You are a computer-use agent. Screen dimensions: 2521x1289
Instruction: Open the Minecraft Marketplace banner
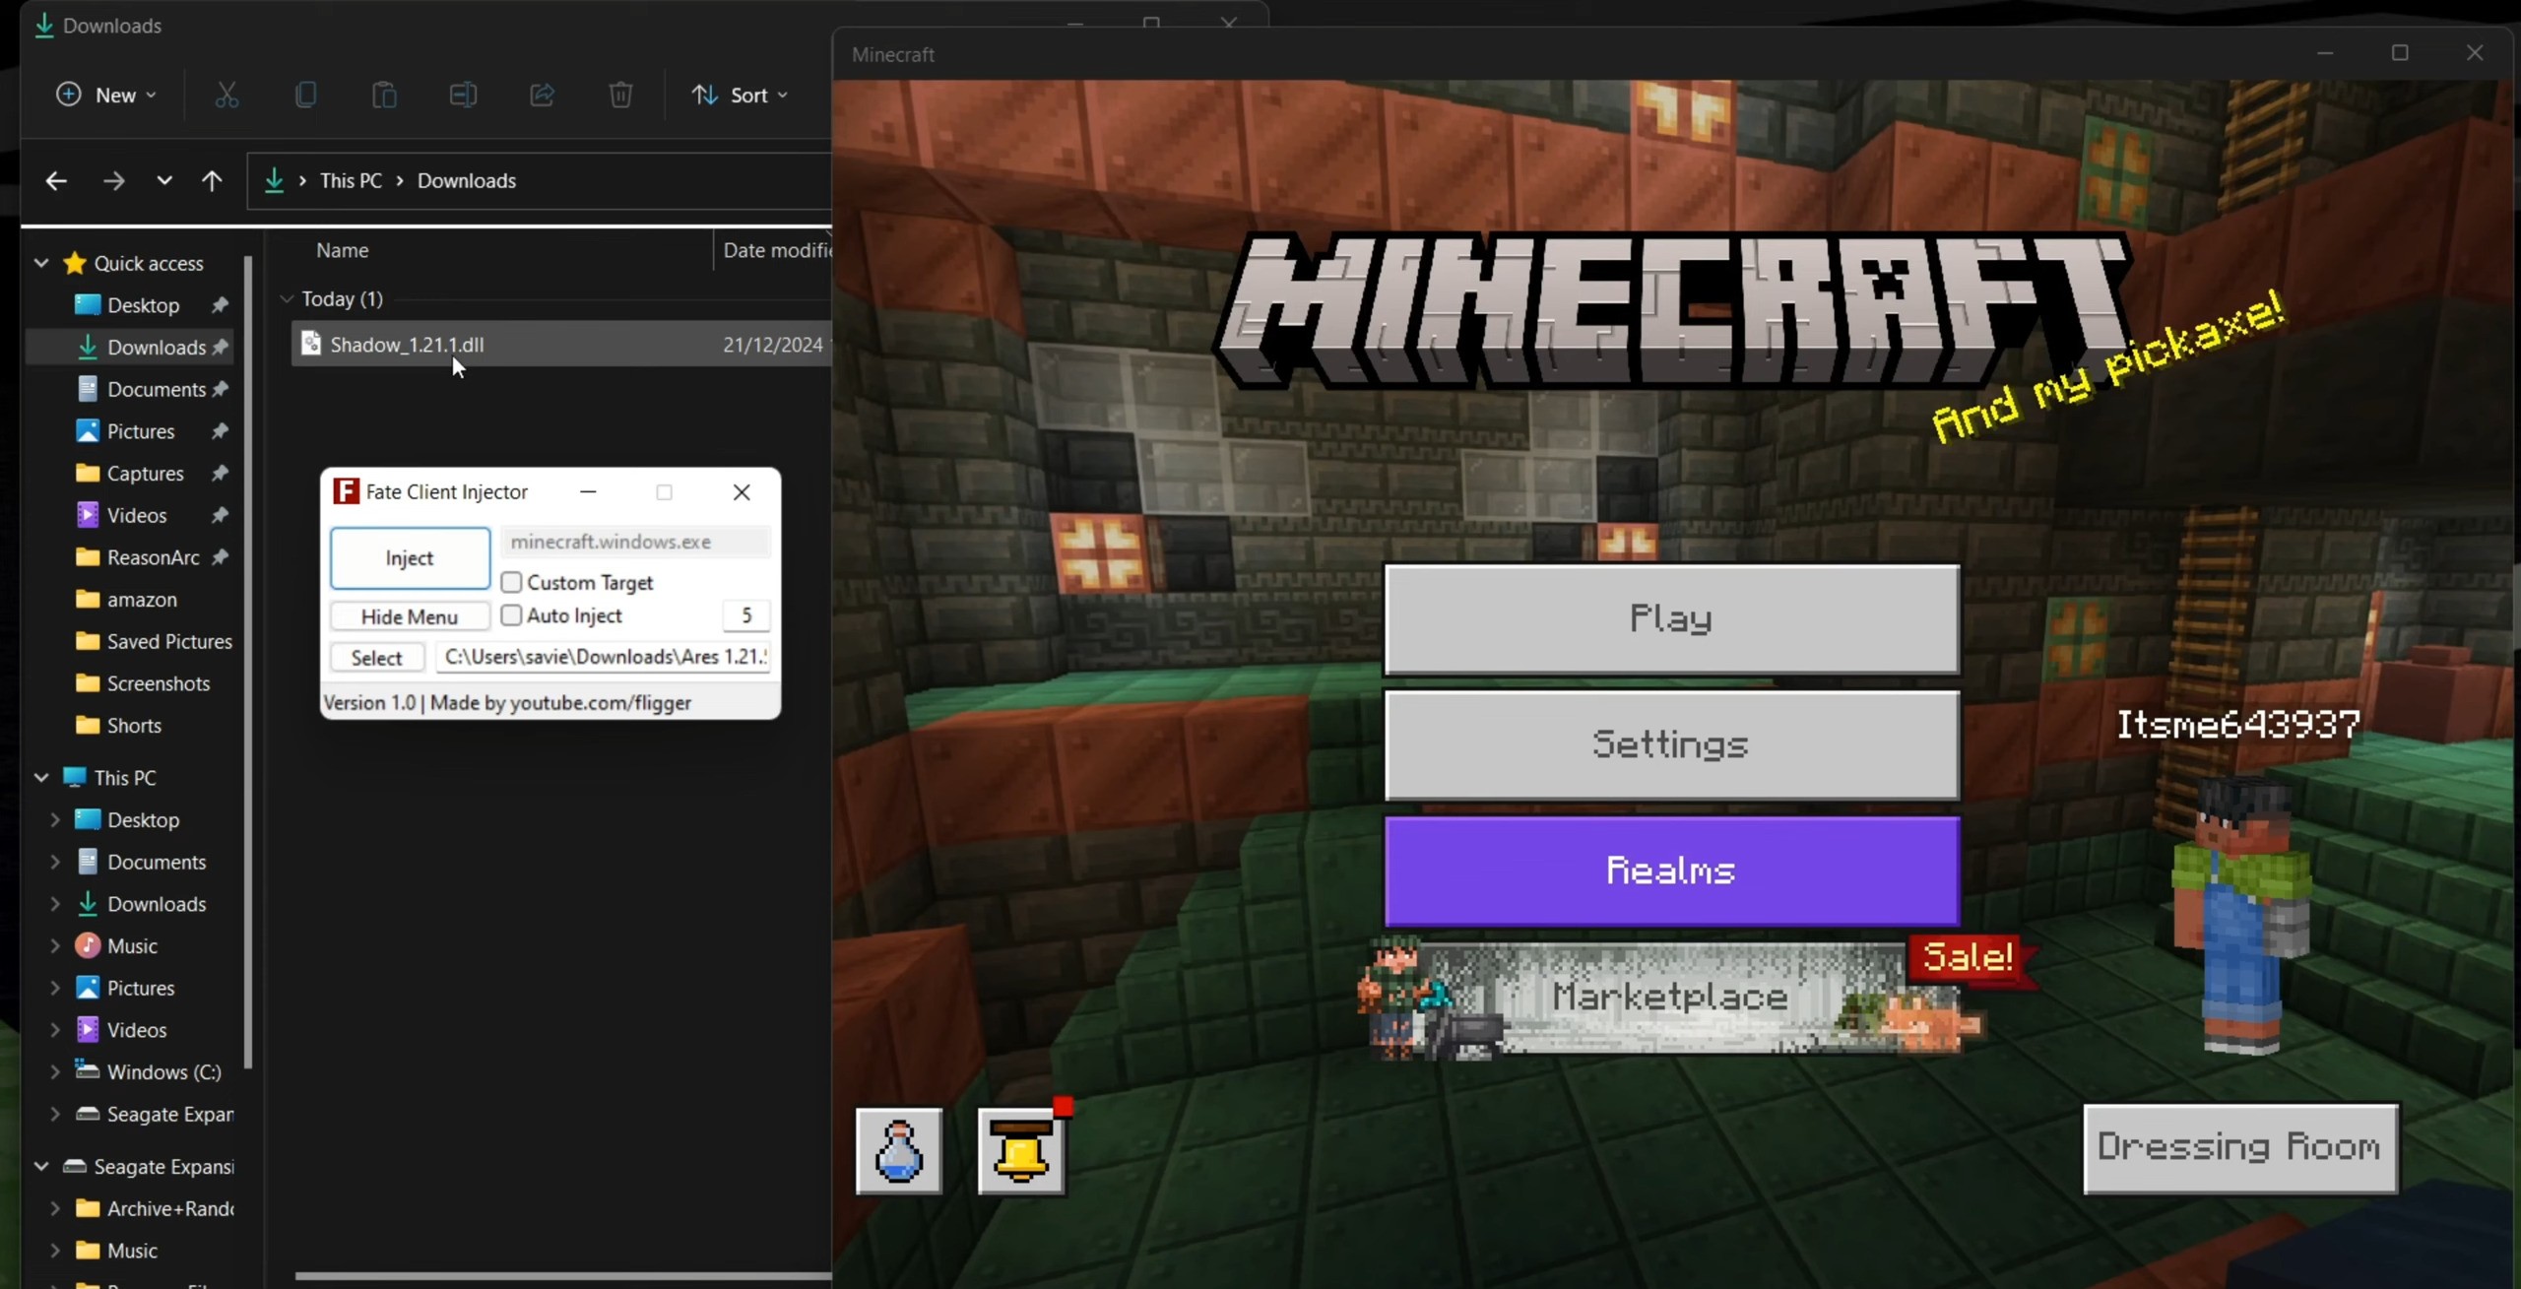pos(1671,998)
